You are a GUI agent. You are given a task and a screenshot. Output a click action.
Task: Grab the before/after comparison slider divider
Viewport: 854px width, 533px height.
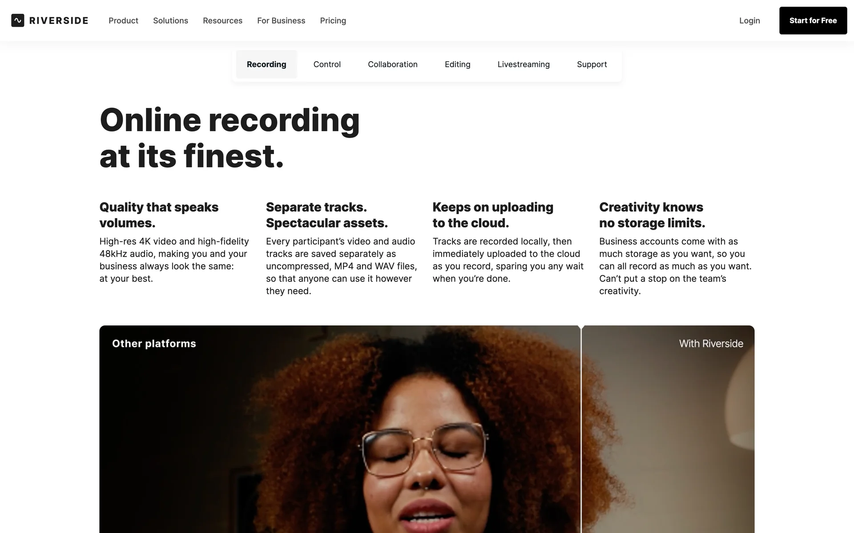point(581,429)
